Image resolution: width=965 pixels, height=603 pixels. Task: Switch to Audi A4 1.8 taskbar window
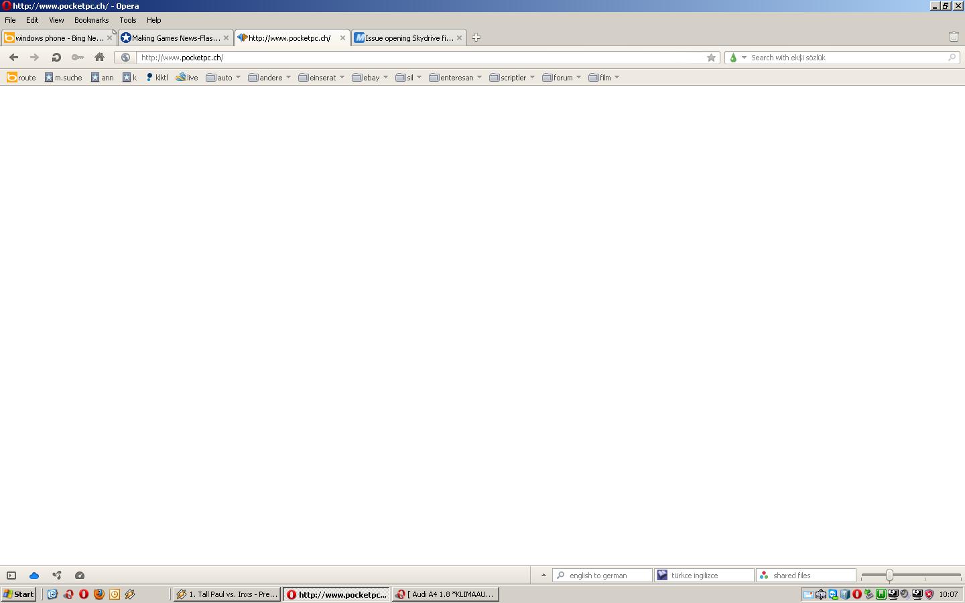[x=445, y=594]
